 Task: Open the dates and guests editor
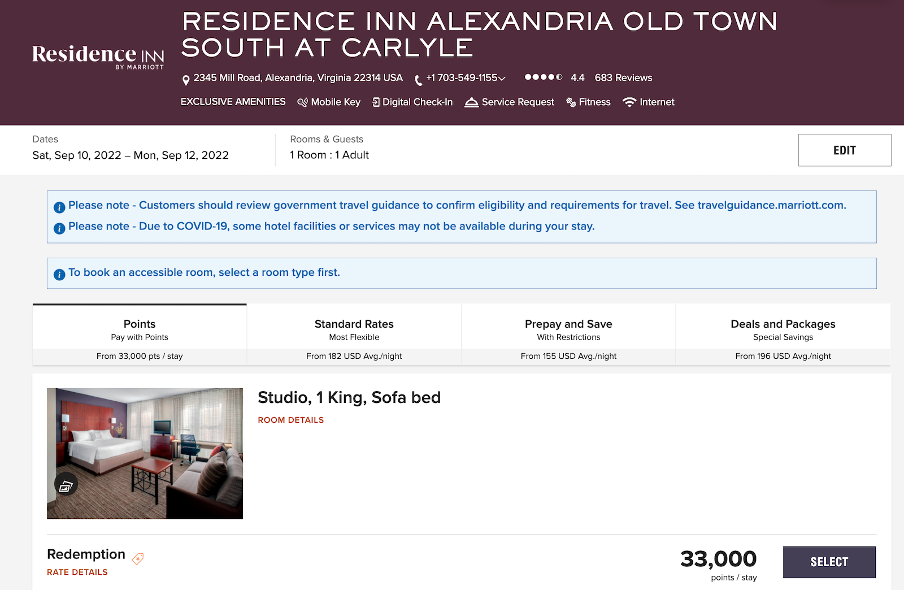click(x=844, y=150)
